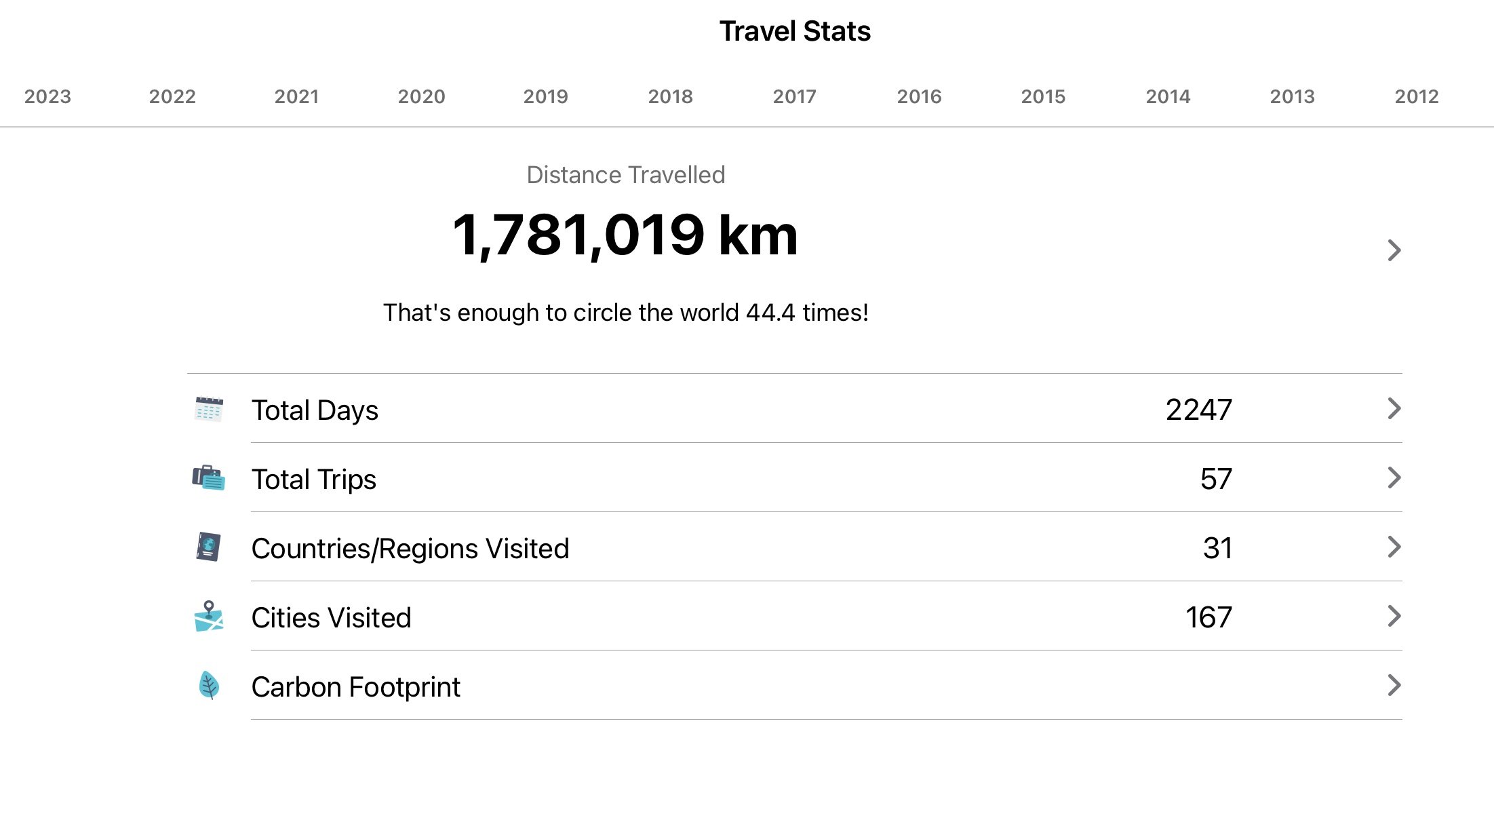This screenshot has width=1494, height=816.
Task: Click the calendar icon beside Total Days
Action: (209, 409)
